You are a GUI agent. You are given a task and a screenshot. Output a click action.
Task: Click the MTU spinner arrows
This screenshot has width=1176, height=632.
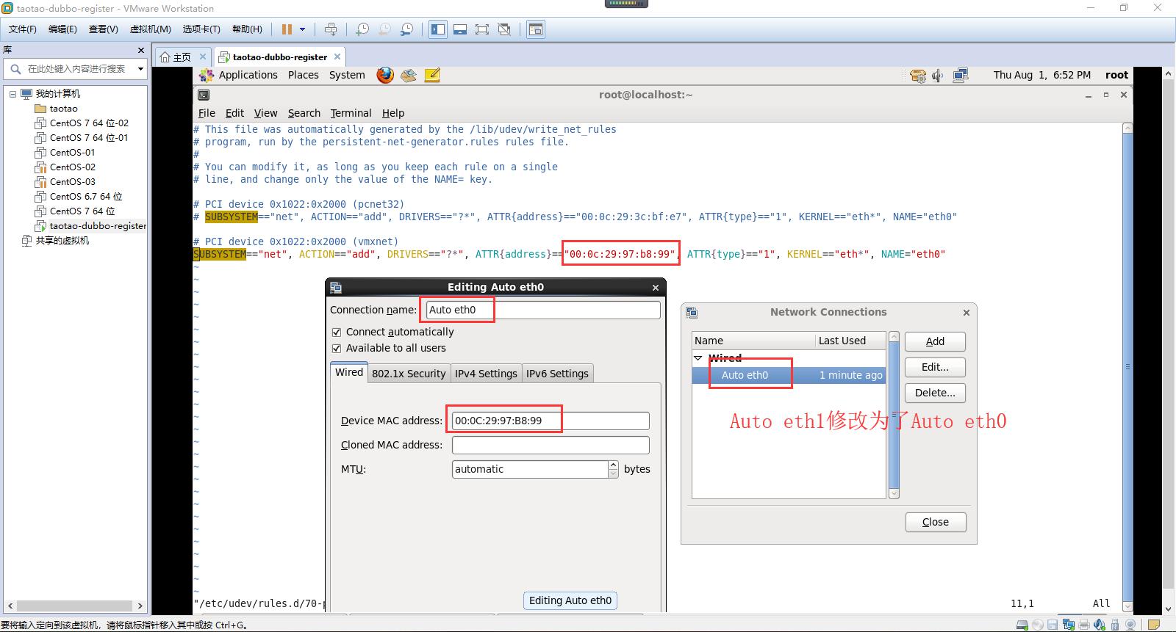pos(614,469)
